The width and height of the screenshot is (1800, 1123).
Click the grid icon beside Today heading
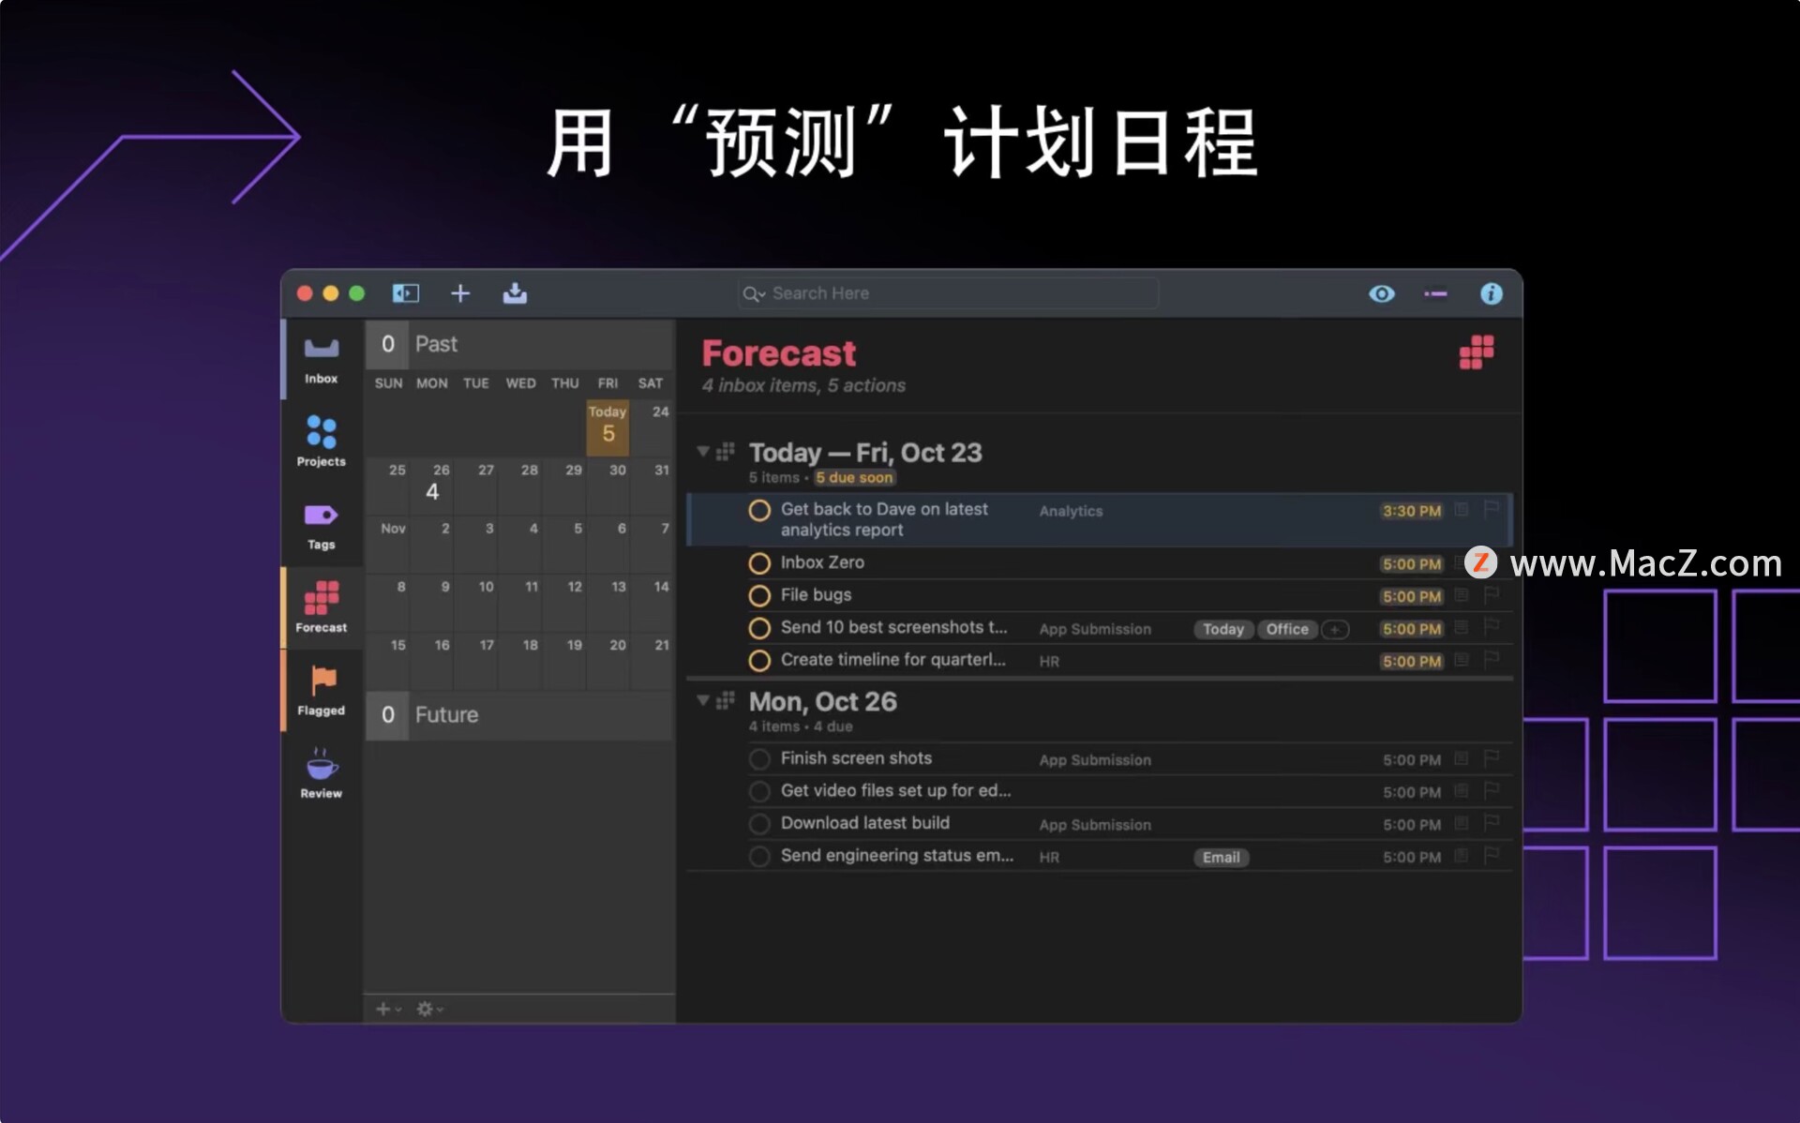tap(725, 452)
